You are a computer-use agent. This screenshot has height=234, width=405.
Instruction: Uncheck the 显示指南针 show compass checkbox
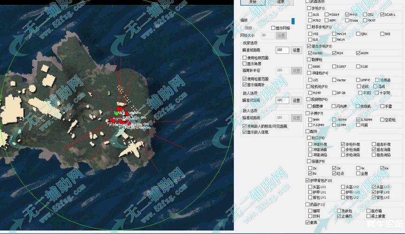pos(245,85)
